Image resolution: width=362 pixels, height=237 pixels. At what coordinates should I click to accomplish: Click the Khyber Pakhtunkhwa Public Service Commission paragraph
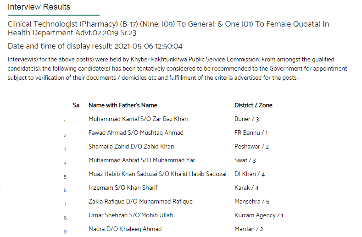tap(177, 69)
